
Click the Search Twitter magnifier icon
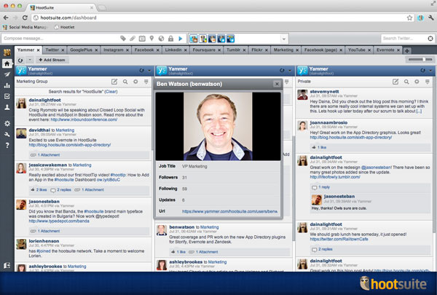tap(430, 39)
